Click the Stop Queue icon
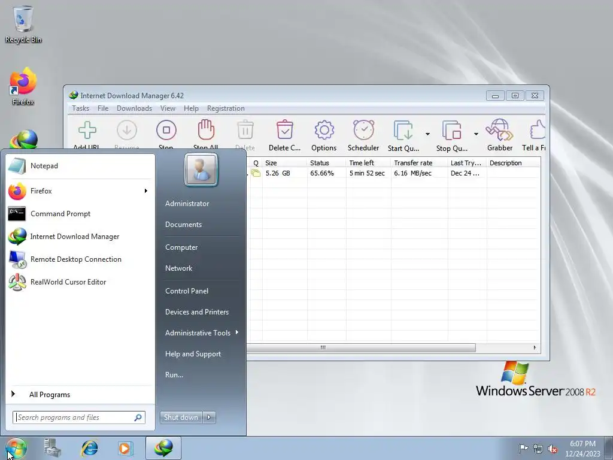The width and height of the screenshot is (613, 460). 451,130
